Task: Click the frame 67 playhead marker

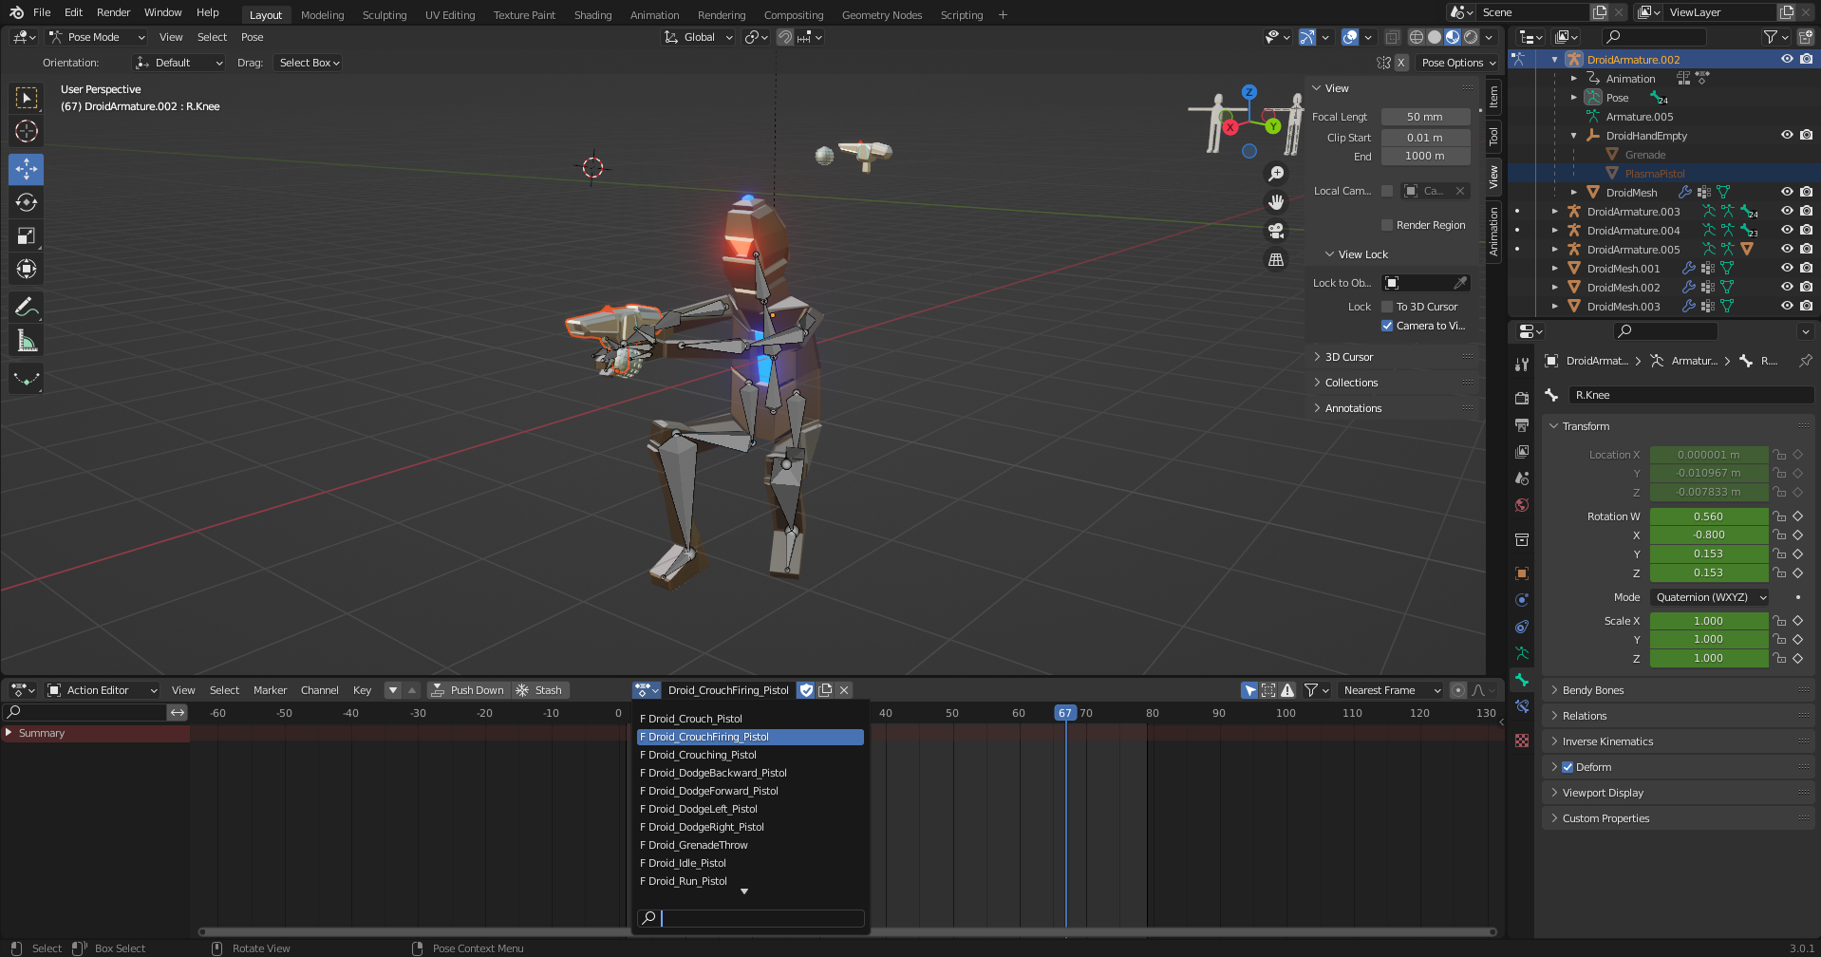Action: click(1065, 713)
